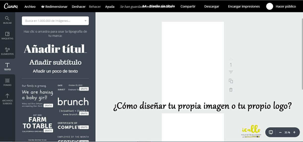The image size is (303, 142).
Task: Expand the search box dropdown arrow
Action: [x=85, y=21]
